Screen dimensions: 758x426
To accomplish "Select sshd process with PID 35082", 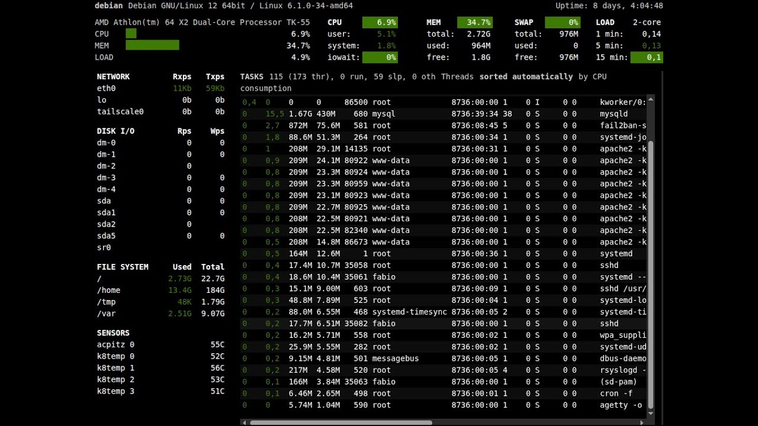I will (444, 324).
